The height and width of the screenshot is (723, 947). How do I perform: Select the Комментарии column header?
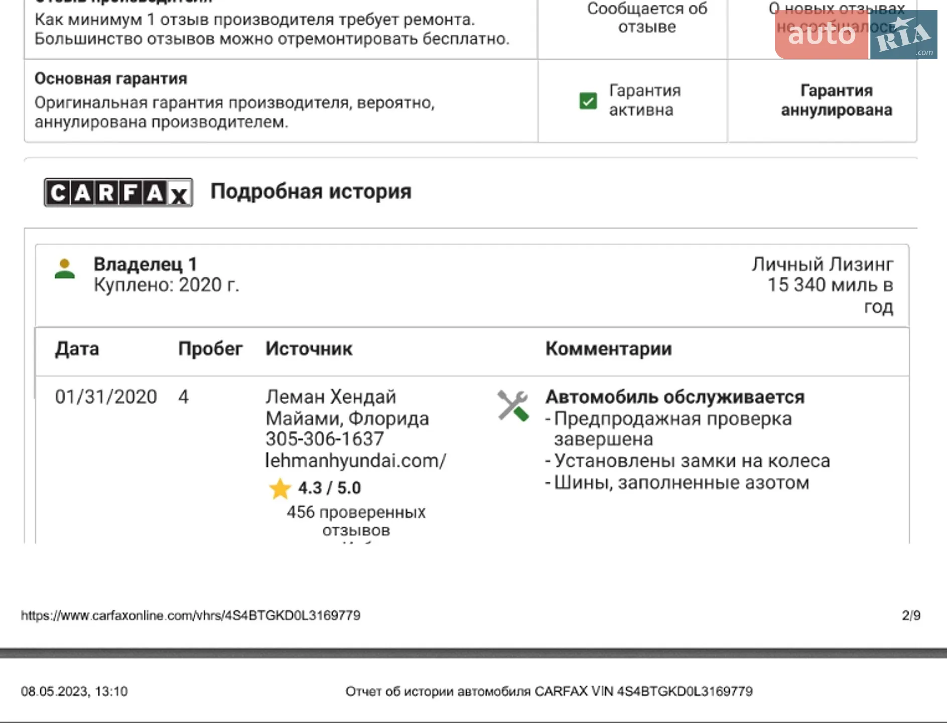pyautogui.click(x=608, y=348)
